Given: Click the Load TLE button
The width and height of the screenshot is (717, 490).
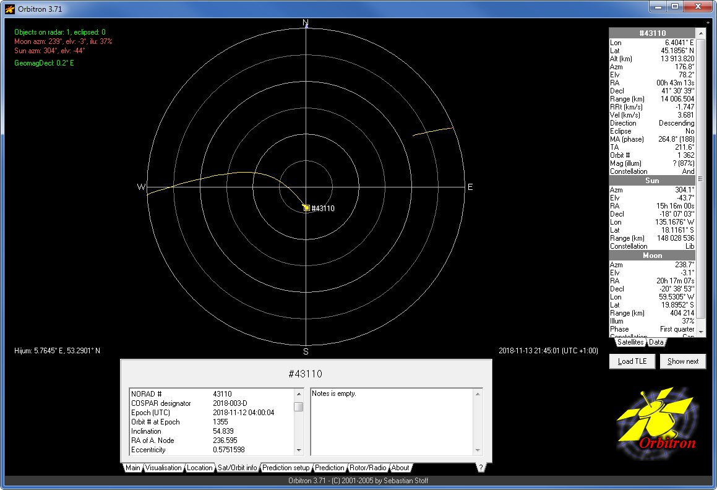Looking at the screenshot, I should pos(632,361).
